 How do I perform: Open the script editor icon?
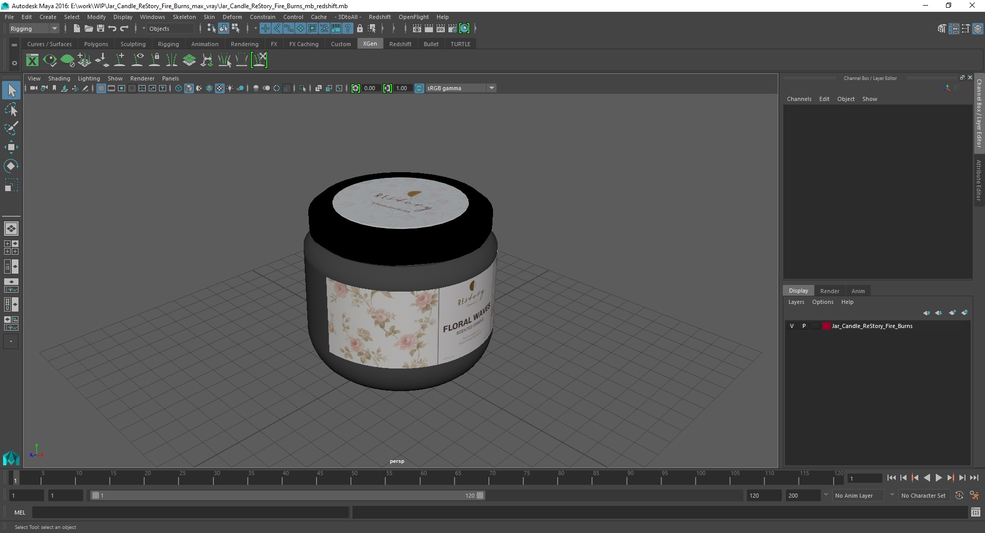pos(975,512)
